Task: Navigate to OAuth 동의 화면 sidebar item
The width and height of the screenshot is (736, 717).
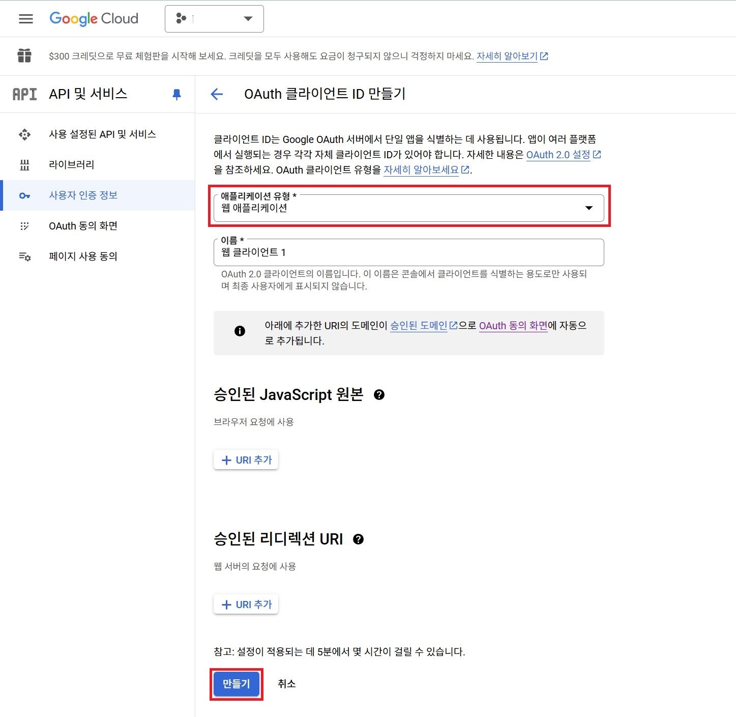Action: 83,226
